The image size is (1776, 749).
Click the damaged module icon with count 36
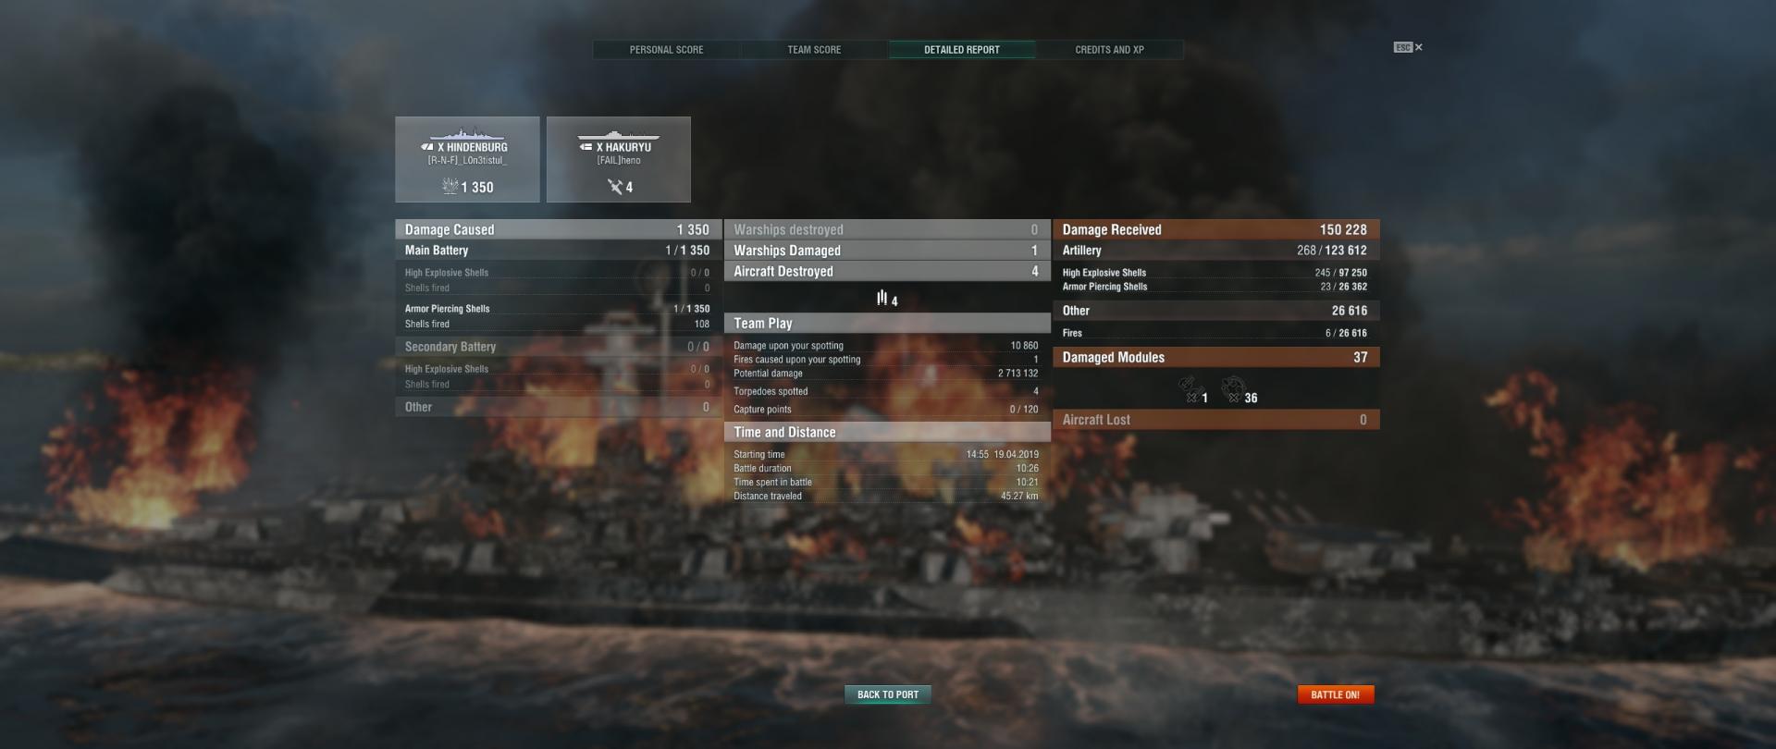(1232, 389)
